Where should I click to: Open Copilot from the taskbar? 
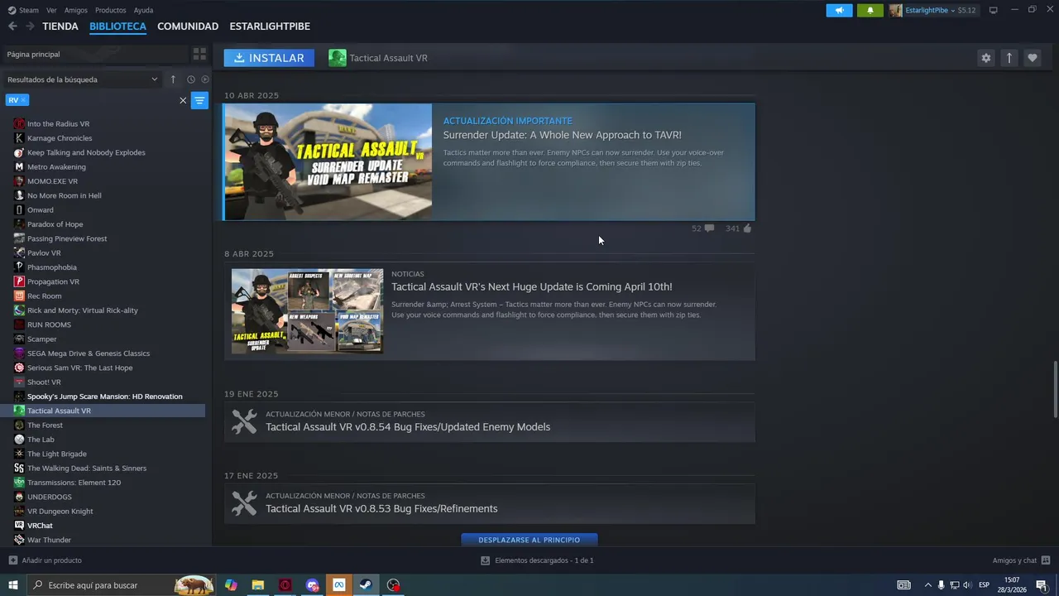[x=231, y=585]
